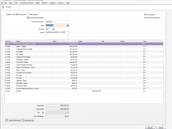Open the Command Centres menu
Image resolution: width=172 pixels, height=129 pixels.
pyautogui.click(x=27, y=3)
